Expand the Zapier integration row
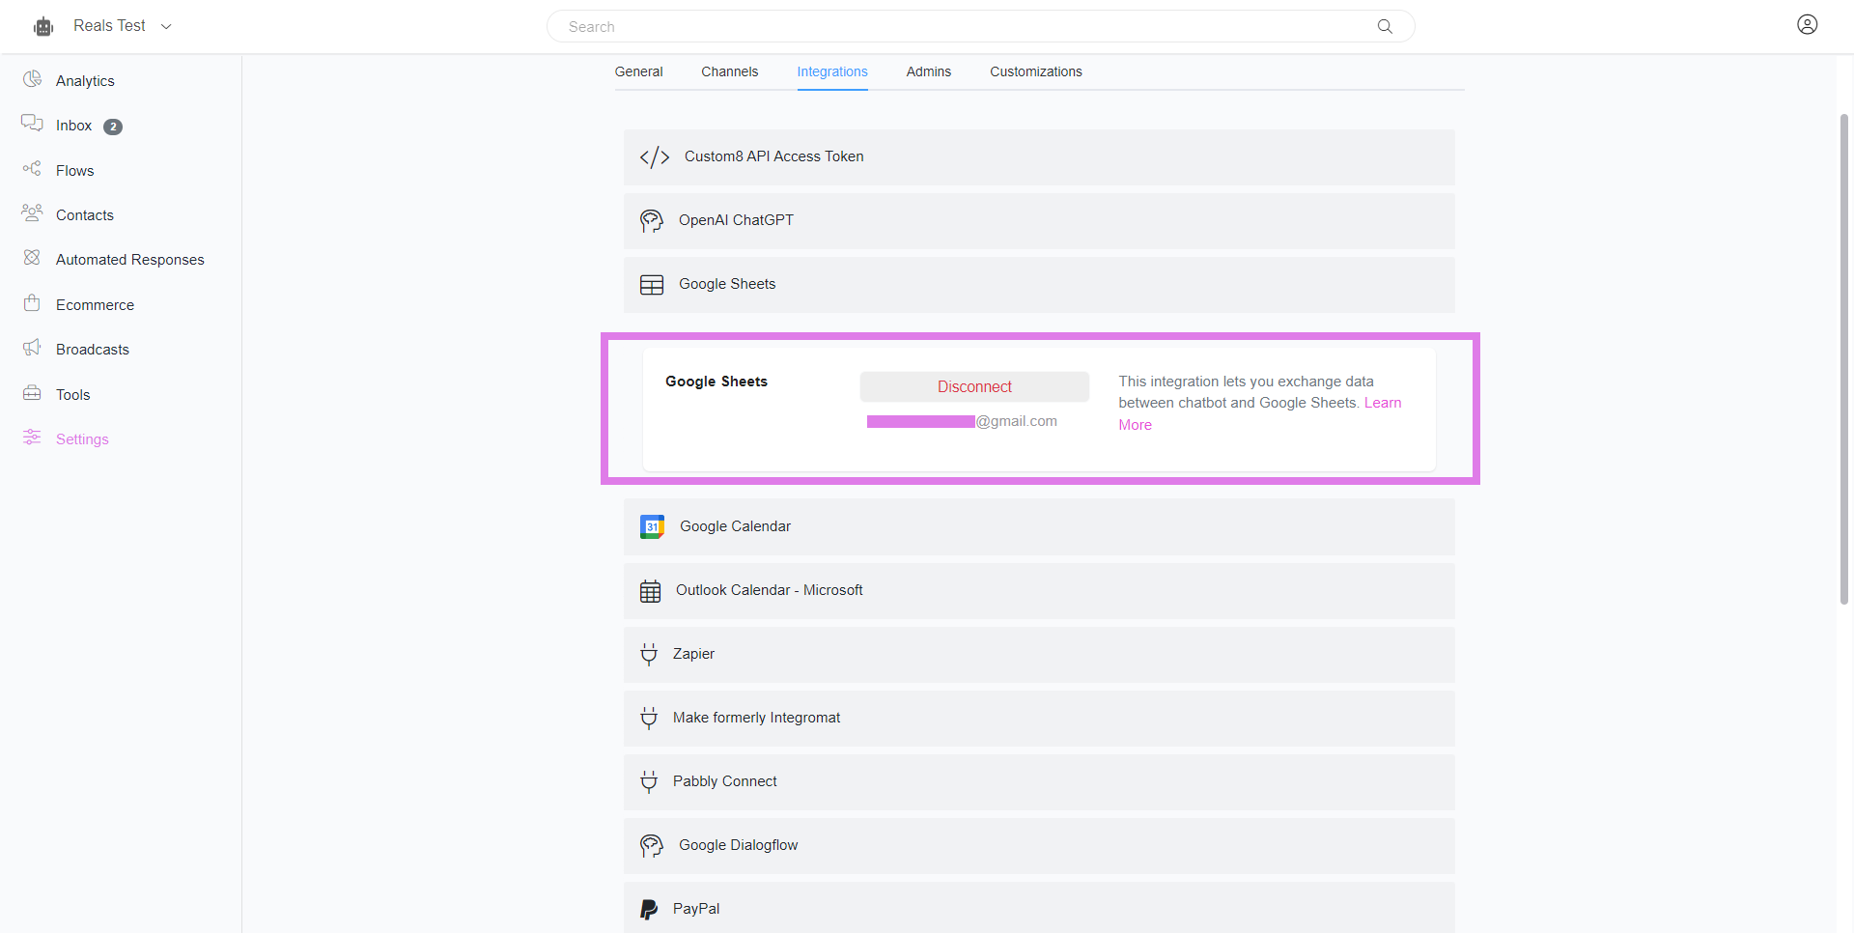The image size is (1854, 933). (x=1039, y=655)
